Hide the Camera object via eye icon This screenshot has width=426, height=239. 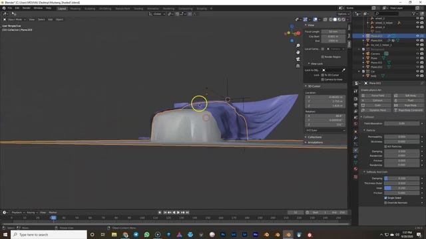click(417, 54)
